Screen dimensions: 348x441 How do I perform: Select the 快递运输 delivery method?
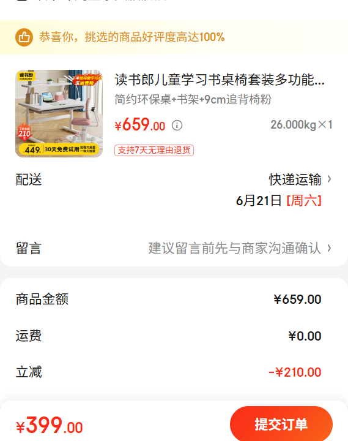(x=295, y=179)
